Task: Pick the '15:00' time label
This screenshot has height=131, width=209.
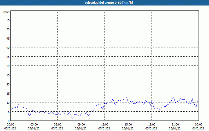Action: (128, 125)
